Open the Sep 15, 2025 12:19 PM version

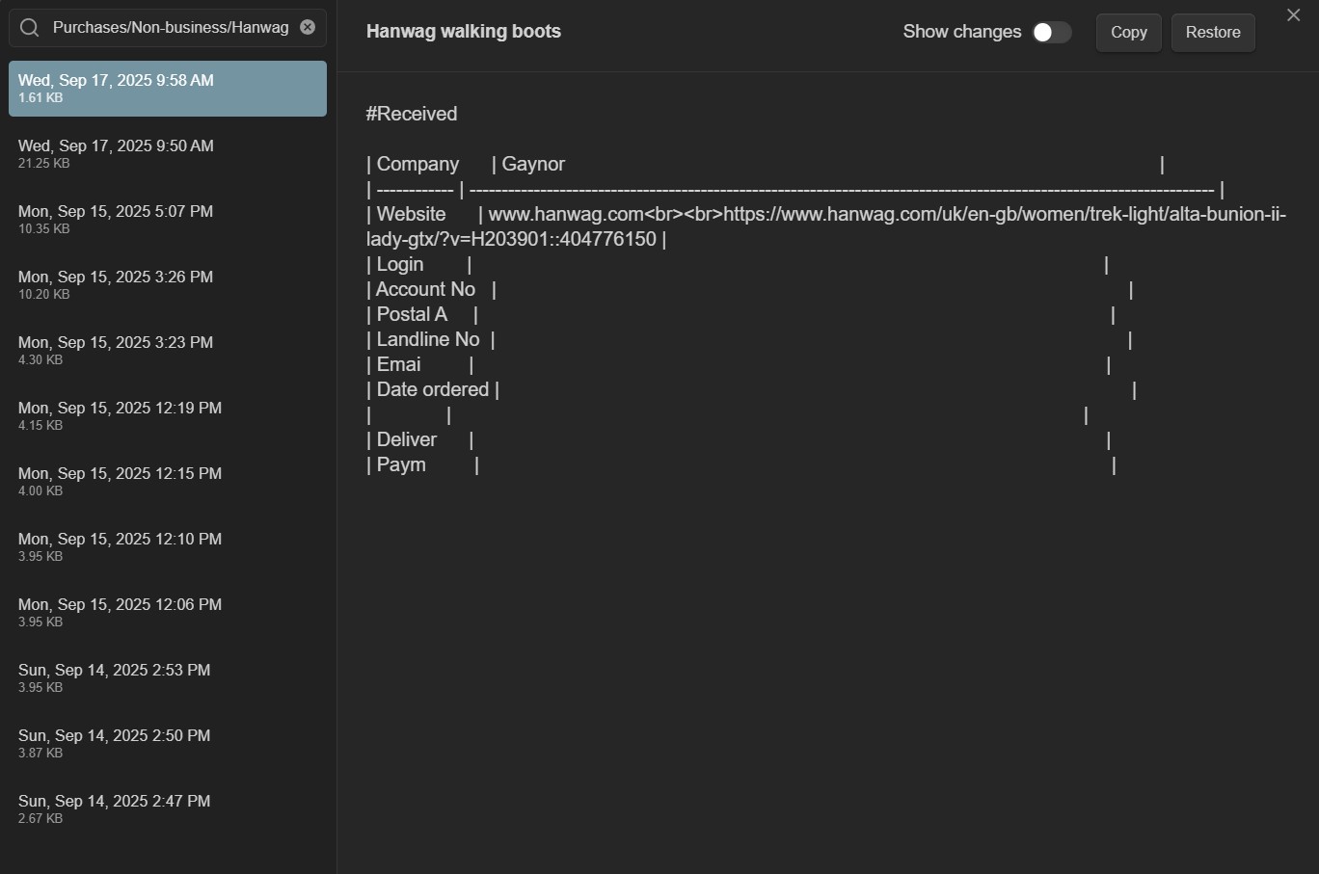pos(167,416)
